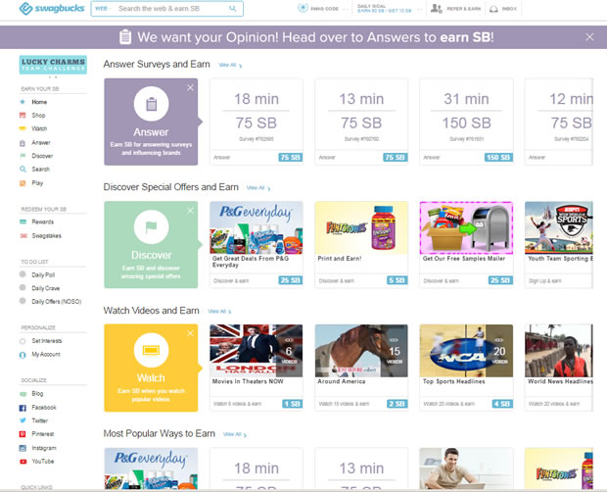This screenshot has width=607, height=492.
Task: Click the Swagstakes icon in sidebar
Action: coord(23,235)
